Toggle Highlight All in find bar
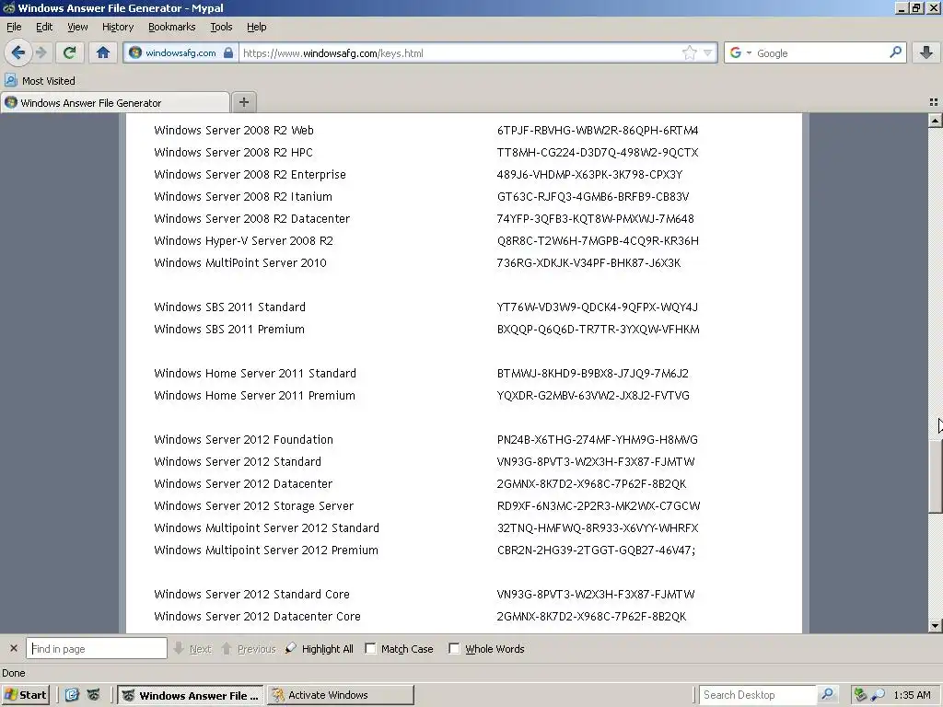This screenshot has width=943, height=707. click(x=319, y=649)
